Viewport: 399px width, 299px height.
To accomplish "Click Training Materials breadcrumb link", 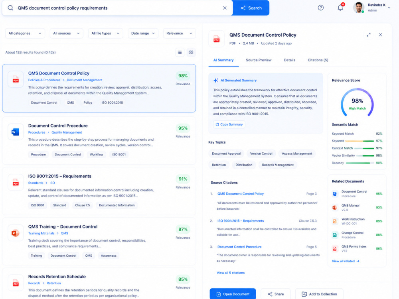I will click(41, 233).
